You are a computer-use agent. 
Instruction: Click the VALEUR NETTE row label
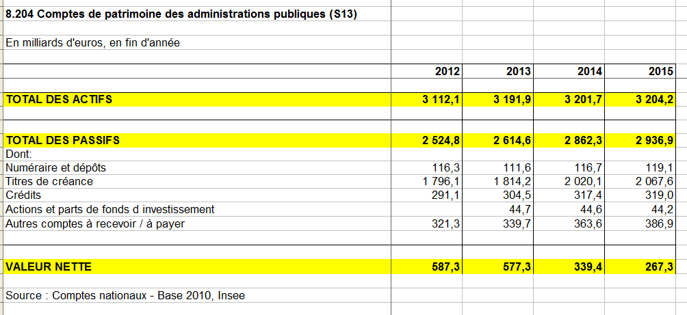click(x=49, y=266)
